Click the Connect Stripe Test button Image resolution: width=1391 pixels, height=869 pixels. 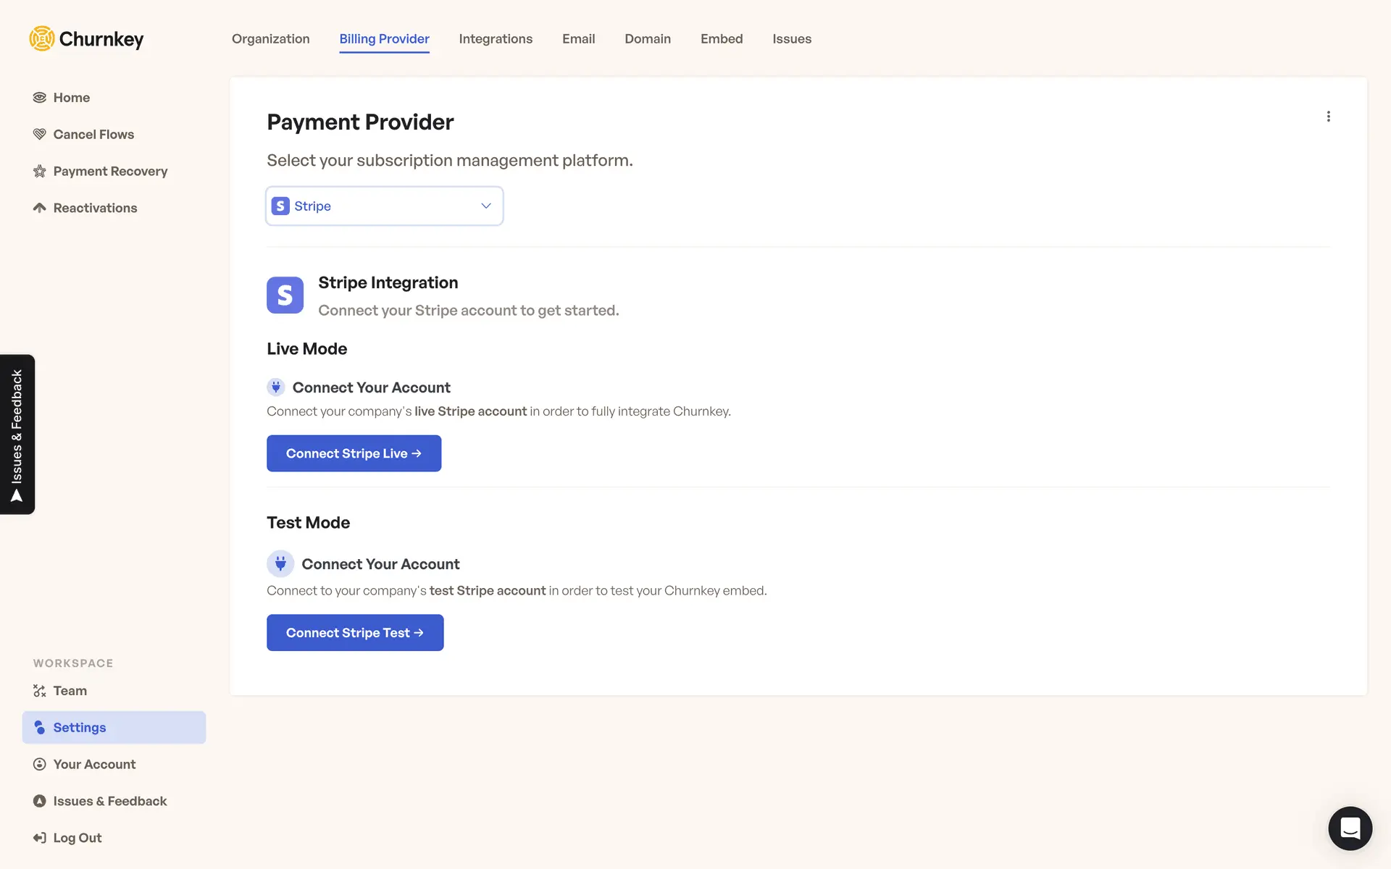355,633
